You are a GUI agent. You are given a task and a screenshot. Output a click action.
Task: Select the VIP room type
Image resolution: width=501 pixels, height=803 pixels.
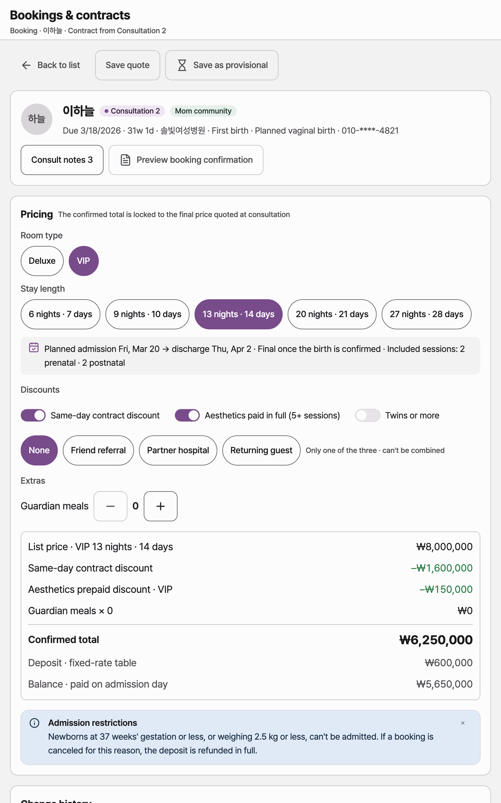tap(84, 261)
